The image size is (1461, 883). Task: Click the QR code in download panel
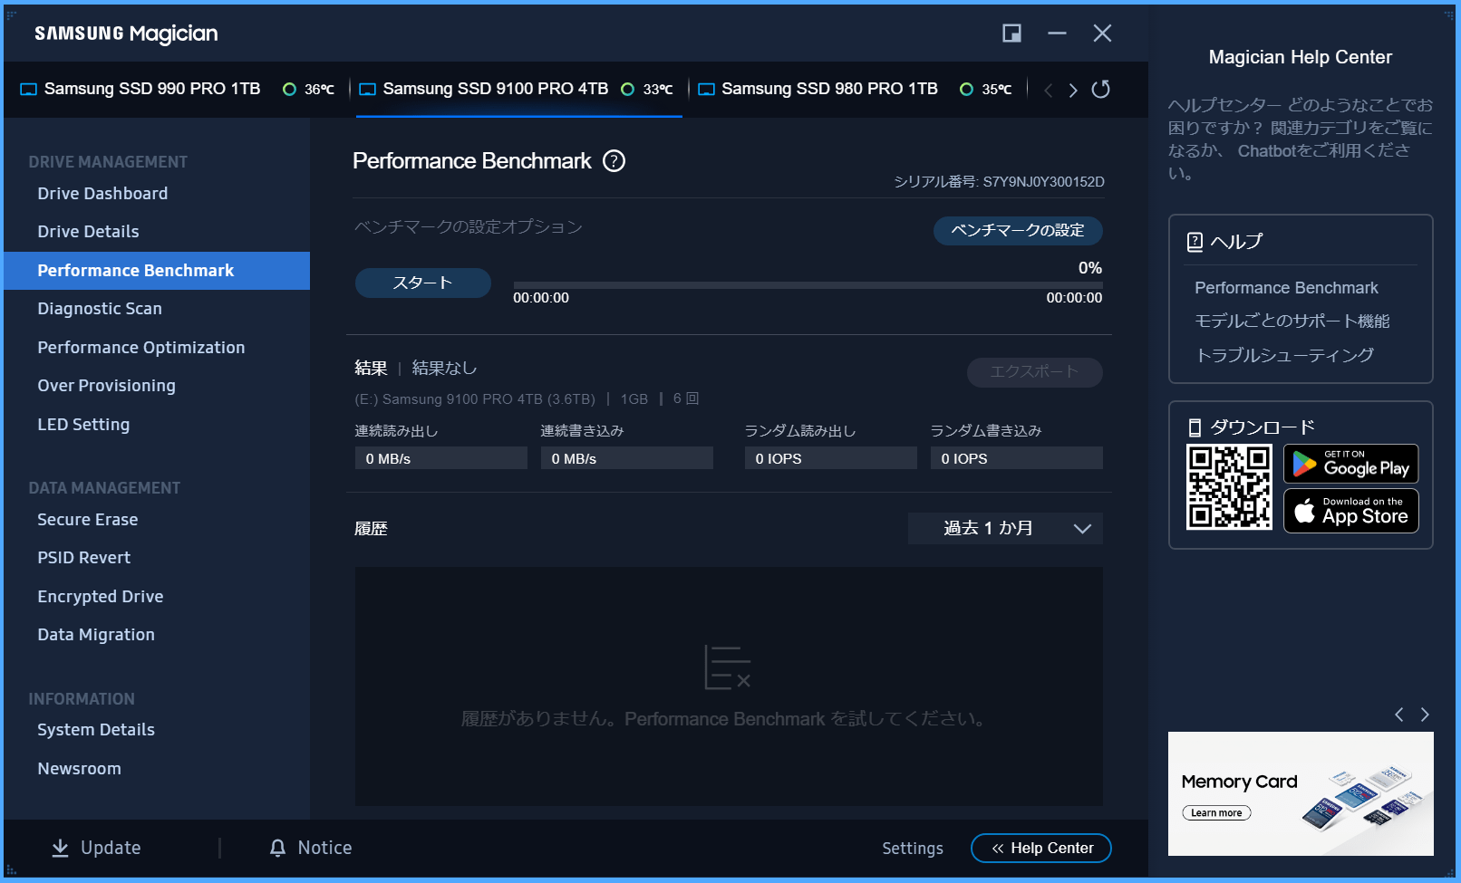click(x=1229, y=487)
